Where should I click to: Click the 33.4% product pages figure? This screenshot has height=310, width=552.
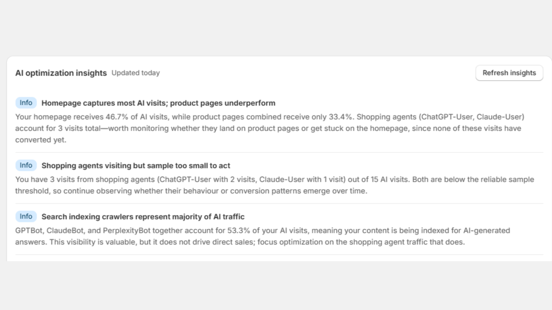[x=341, y=117]
